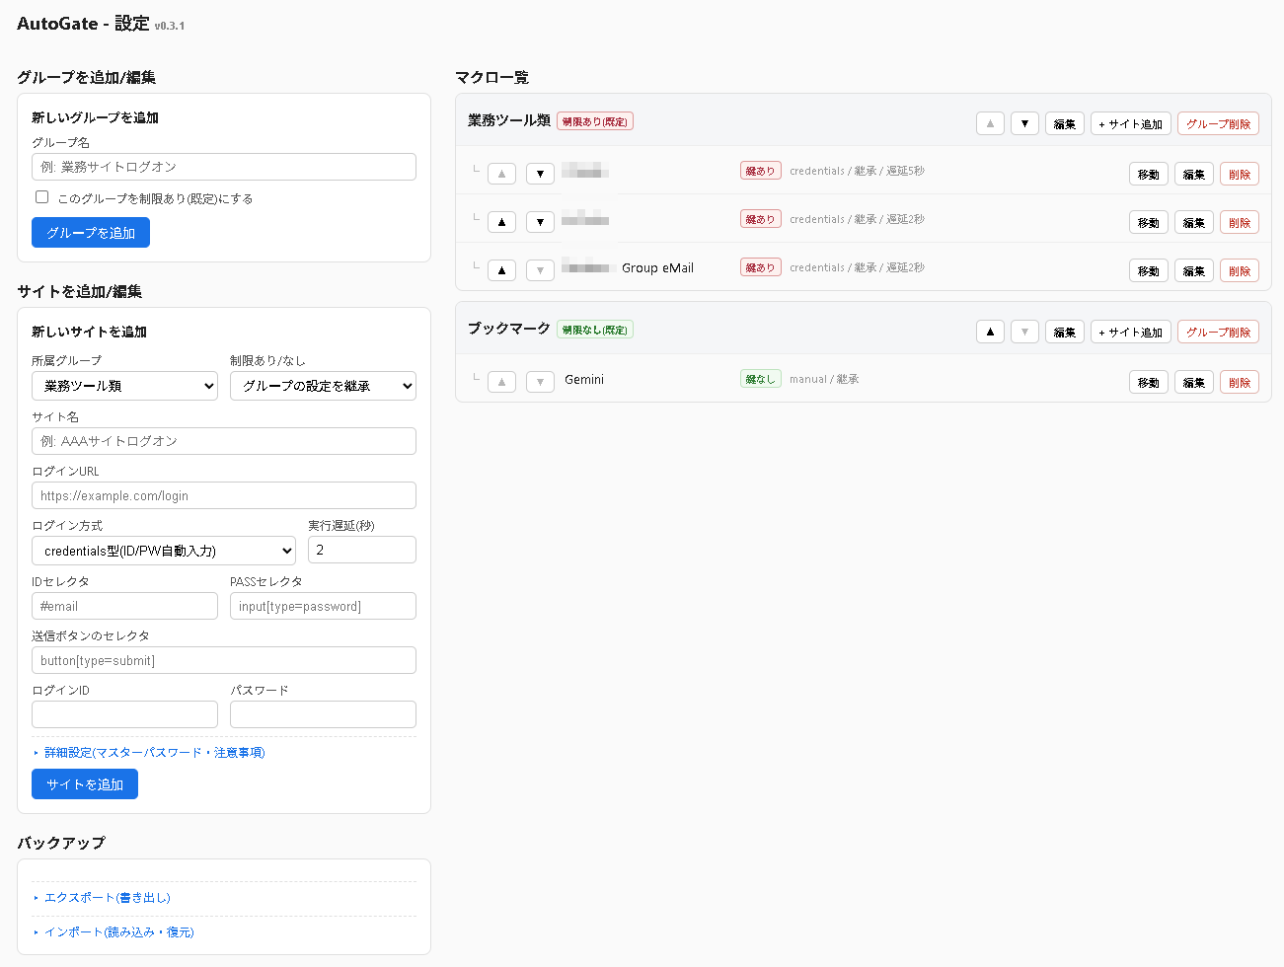Click 削除 on the middle 業務ツール類 site
The height and width of the screenshot is (967, 1284).
pyautogui.click(x=1240, y=222)
